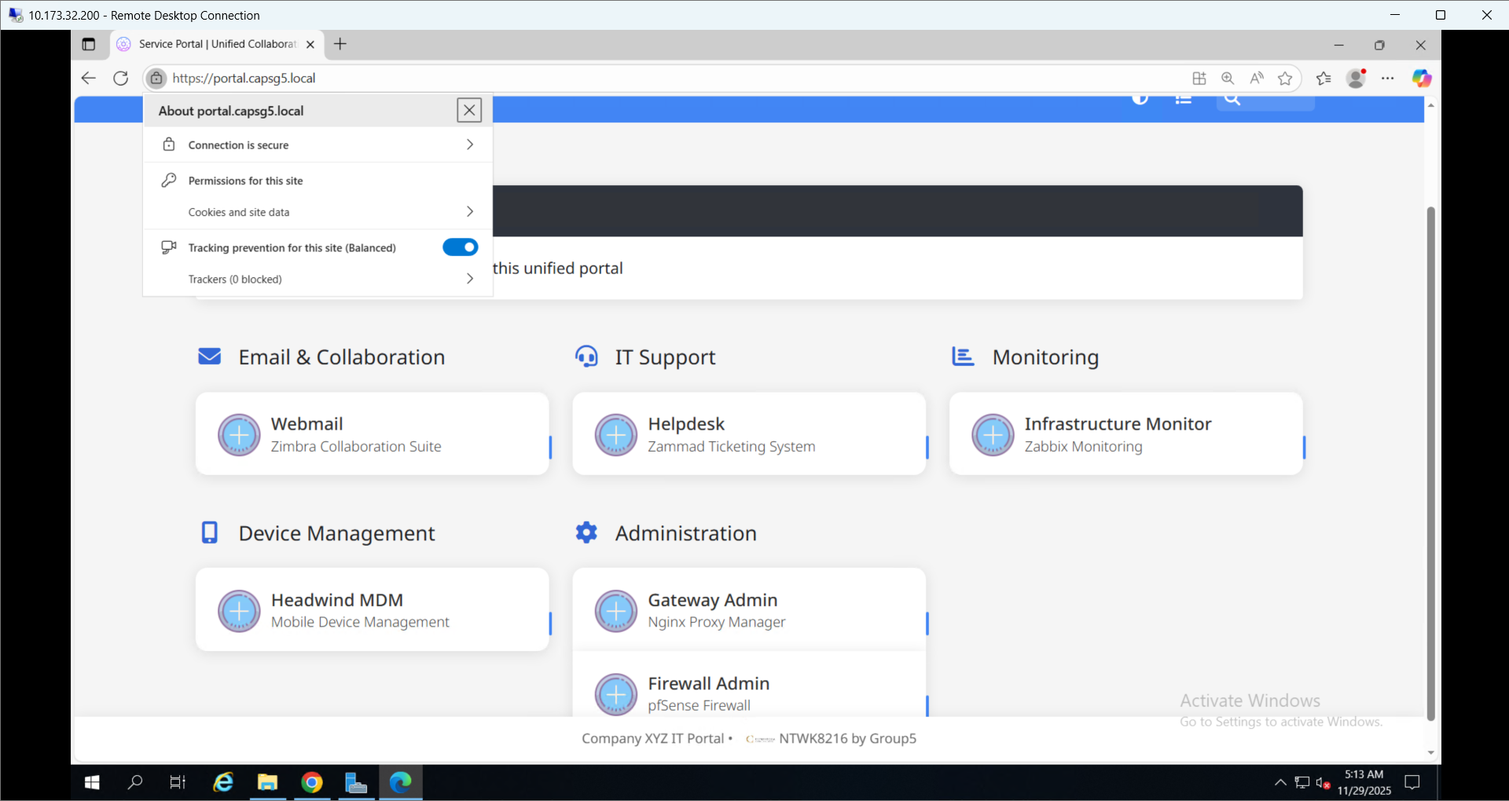Add this page to favorites via star icon

[1286, 79]
